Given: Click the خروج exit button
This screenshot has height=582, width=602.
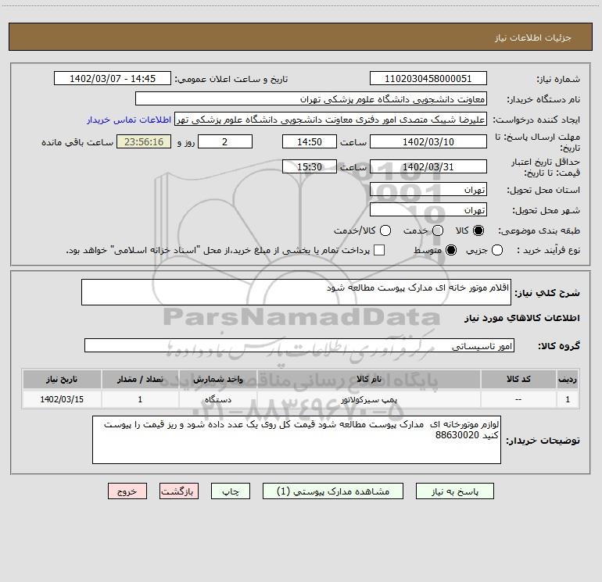Looking at the screenshot, I should click(x=127, y=491).
